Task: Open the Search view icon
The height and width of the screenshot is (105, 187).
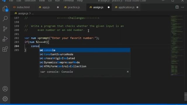Action: [x=5, y=19]
